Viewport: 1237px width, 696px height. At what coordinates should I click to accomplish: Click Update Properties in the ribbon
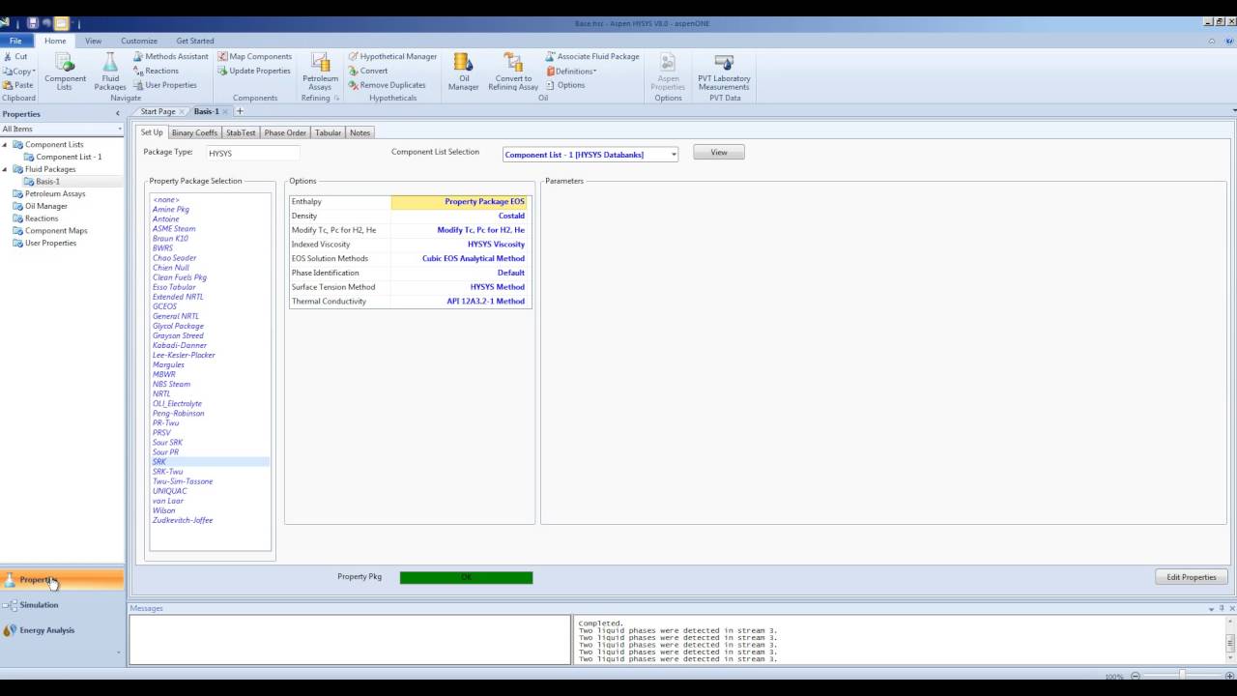(x=254, y=71)
